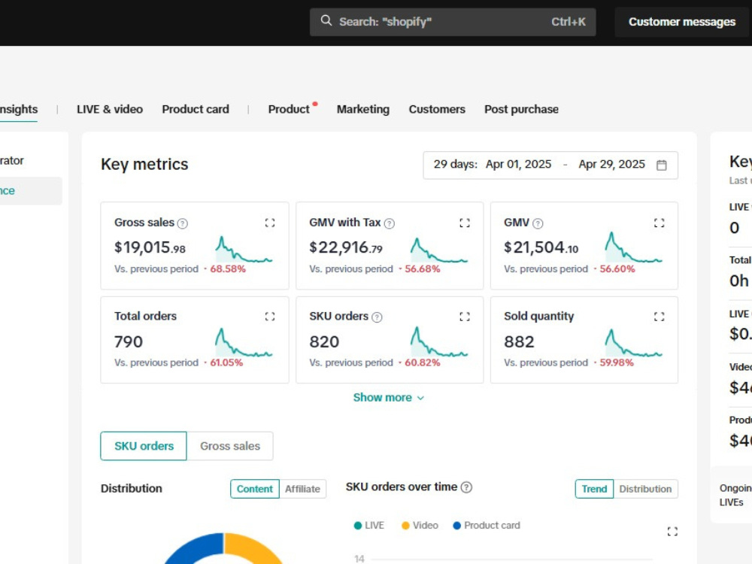Switch distribution to Content
This screenshot has height=564, width=752.
pyautogui.click(x=255, y=489)
